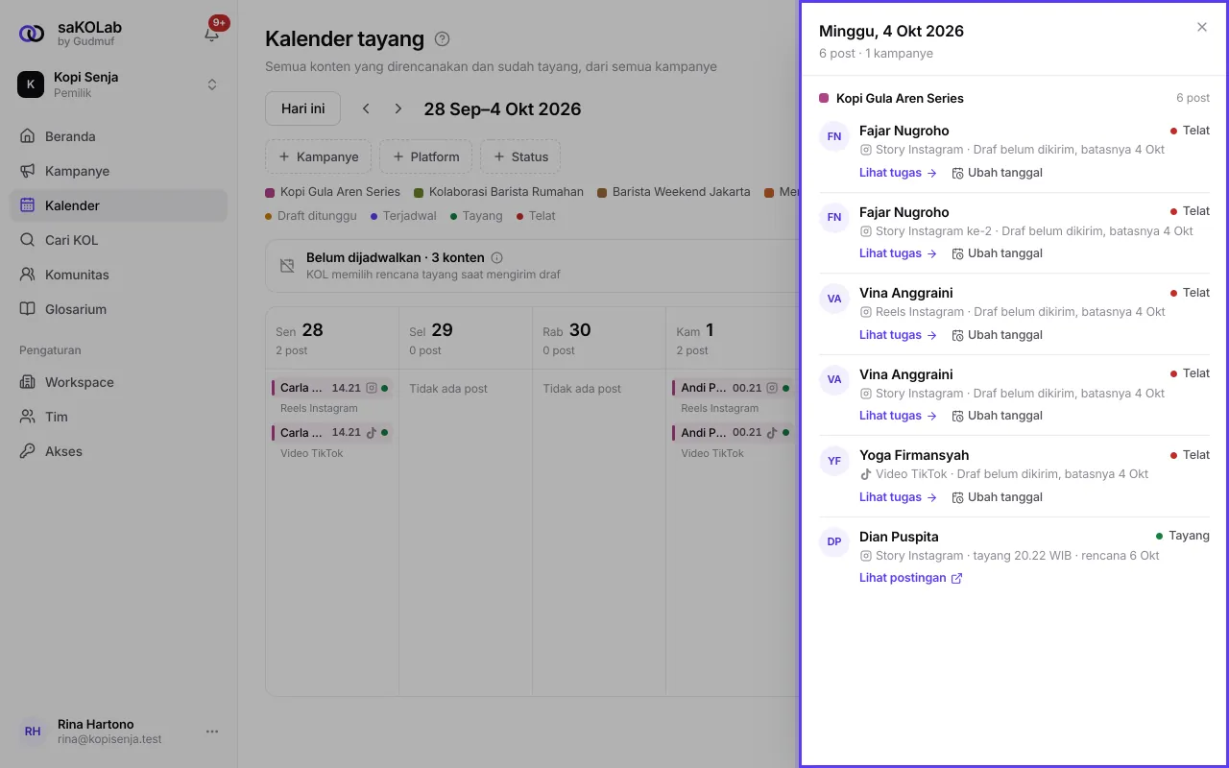The width and height of the screenshot is (1229, 768).
Task: Click the Terjadwal status legend
Action: coord(403,216)
